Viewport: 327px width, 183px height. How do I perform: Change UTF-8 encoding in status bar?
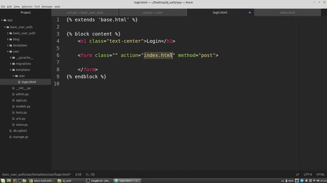tap(308, 174)
